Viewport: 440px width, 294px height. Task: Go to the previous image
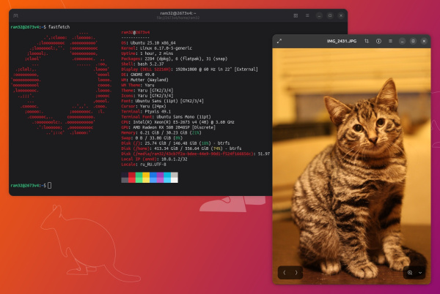click(x=285, y=272)
